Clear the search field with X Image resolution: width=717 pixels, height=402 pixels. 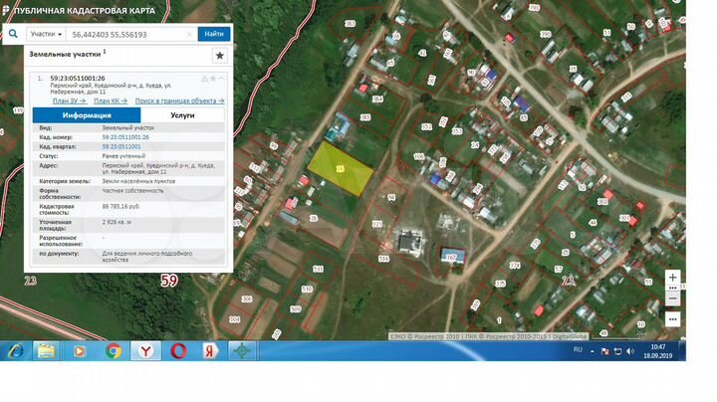pyautogui.click(x=189, y=34)
